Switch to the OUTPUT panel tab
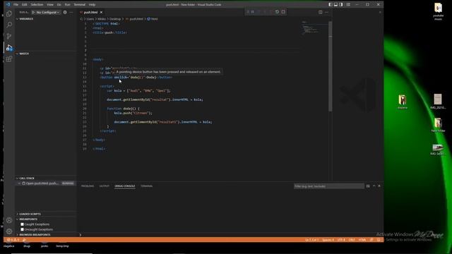This screenshot has height=254, width=452. (105, 186)
